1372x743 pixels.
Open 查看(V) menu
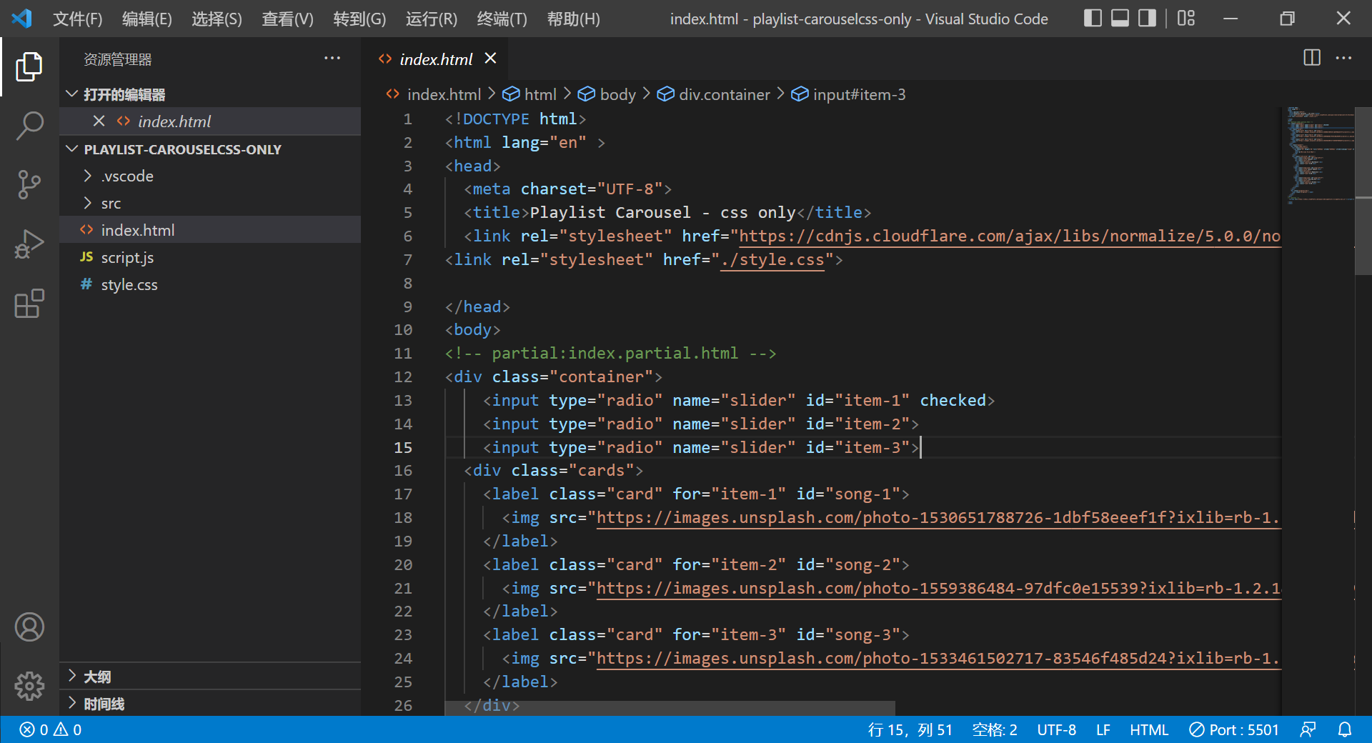pyautogui.click(x=287, y=19)
